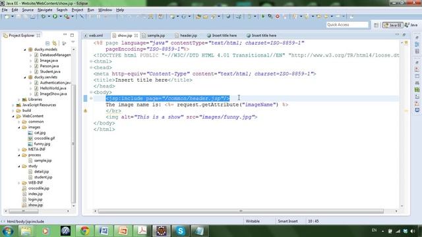
Task: Minimize the editor area
Action: tap(397, 35)
